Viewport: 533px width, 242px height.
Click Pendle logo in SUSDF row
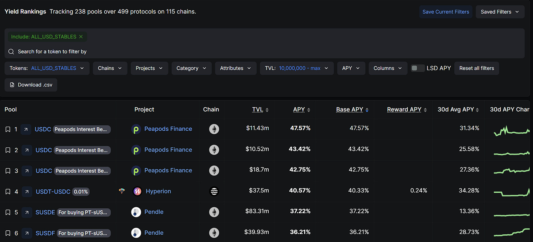click(136, 233)
